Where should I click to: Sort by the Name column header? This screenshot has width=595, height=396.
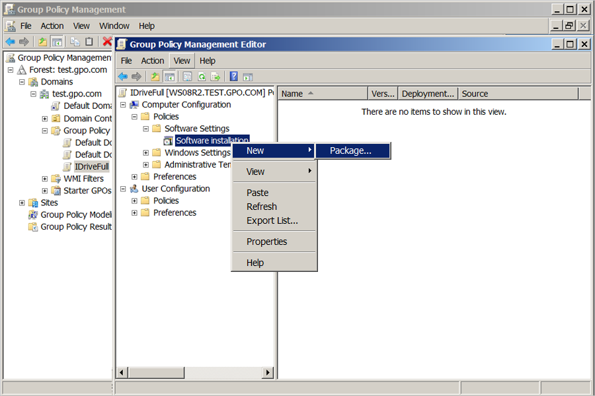323,94
